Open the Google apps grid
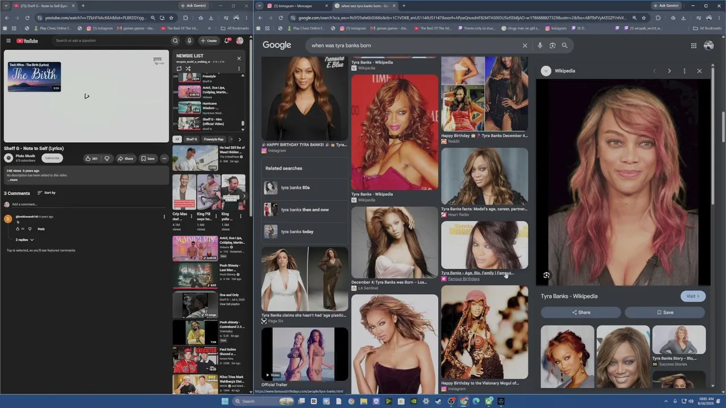This screenshot has height=408, width=726. tap(694, 45)
